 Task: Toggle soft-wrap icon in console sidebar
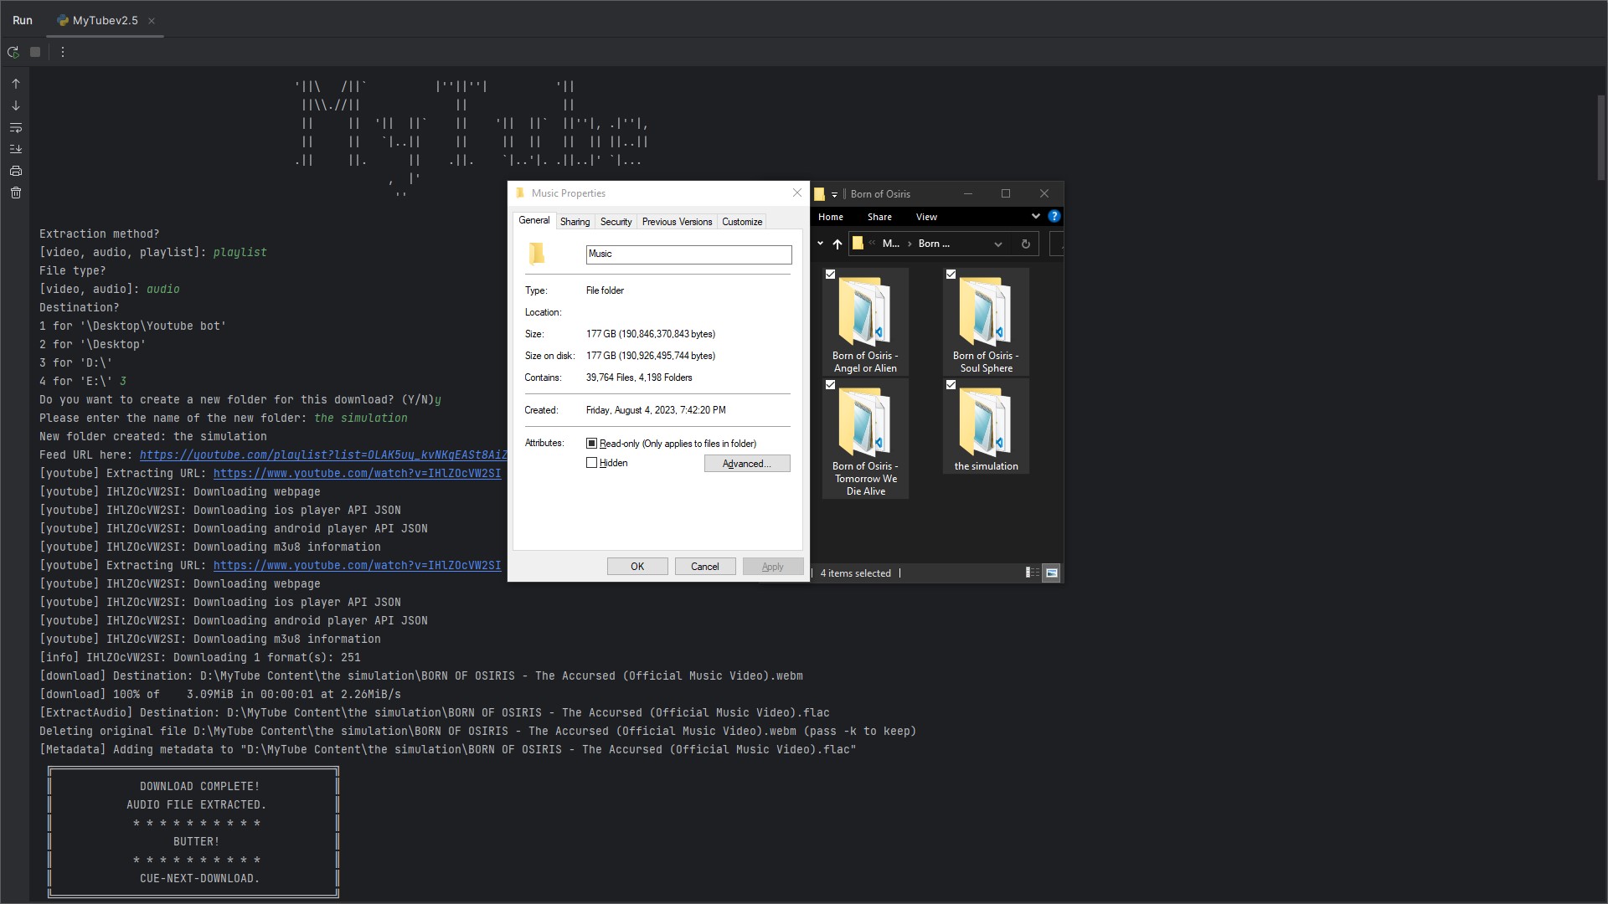point(16,127)
